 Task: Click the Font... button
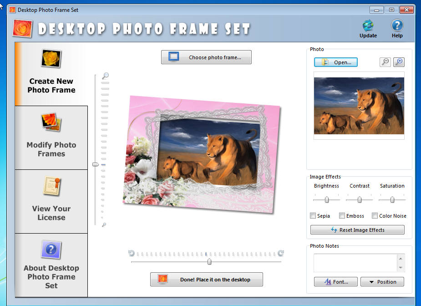[x=336, y=282]
